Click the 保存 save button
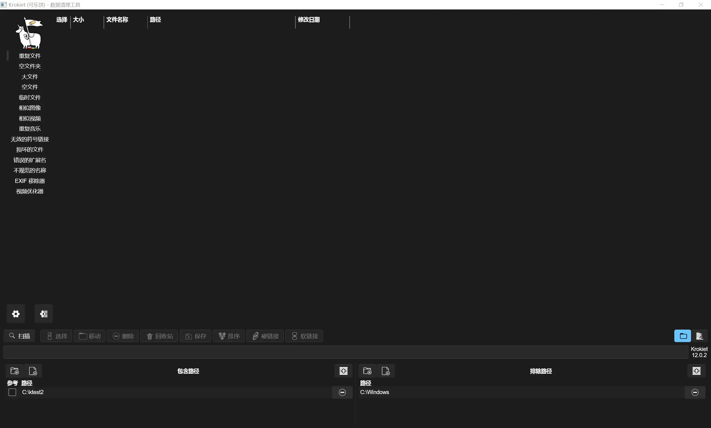 (x=196, y=336)
